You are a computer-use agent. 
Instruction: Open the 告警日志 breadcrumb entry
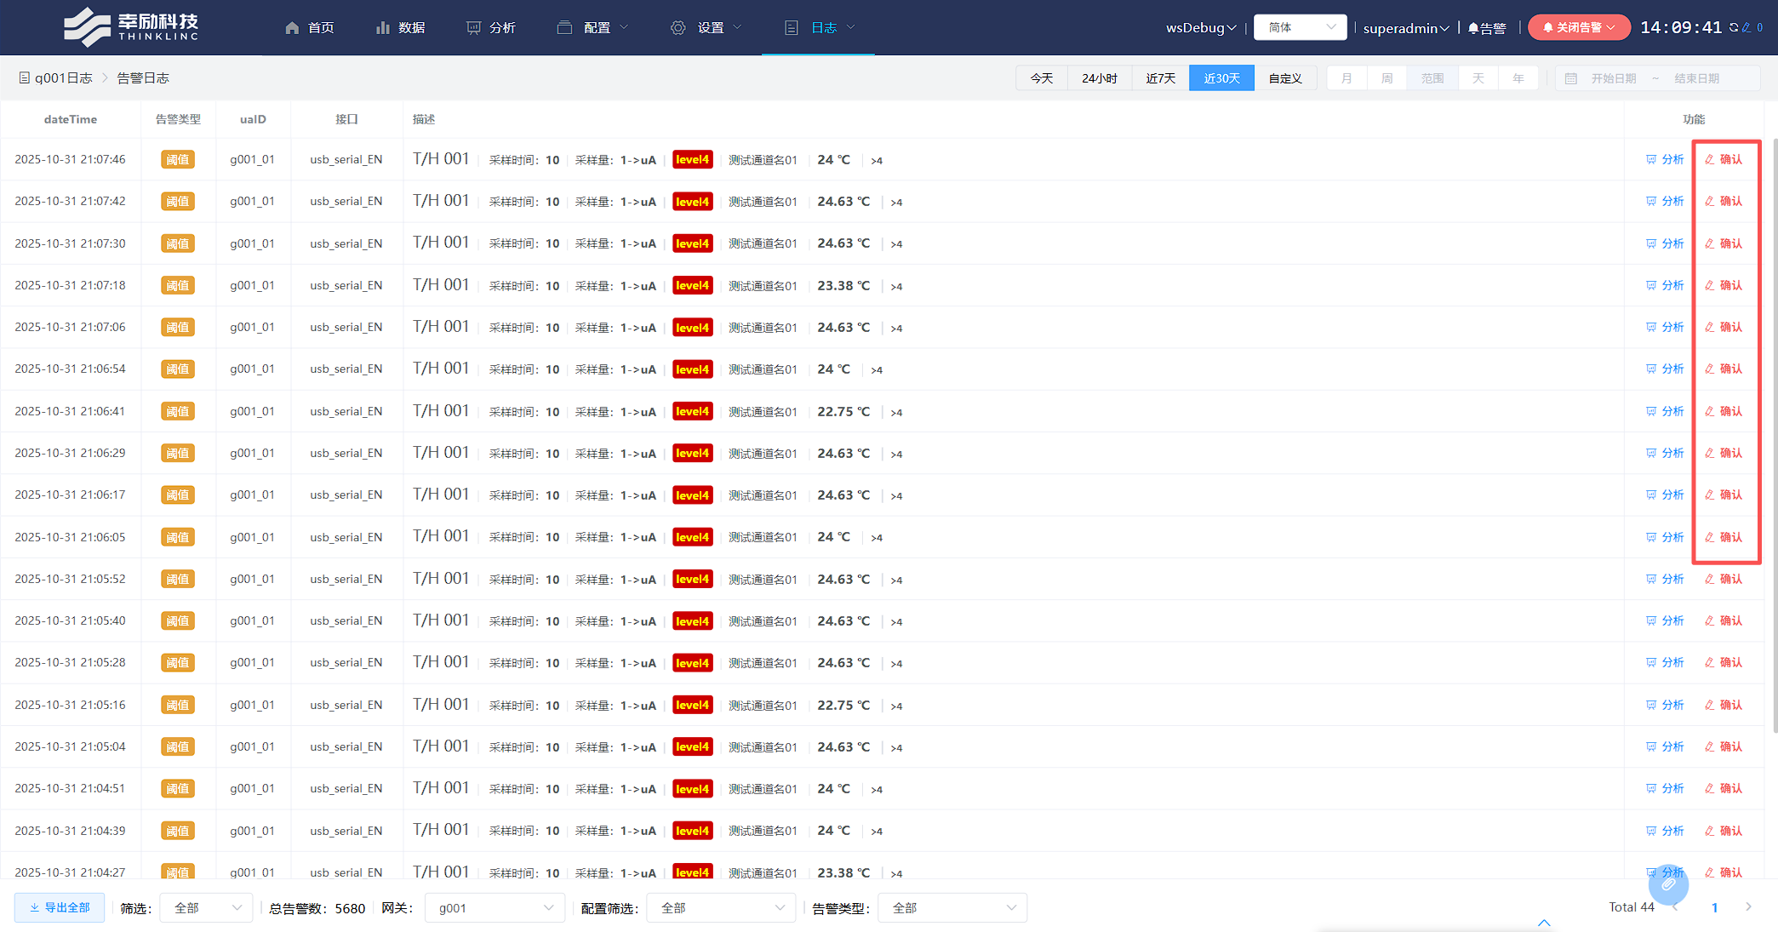click(142, 77)
